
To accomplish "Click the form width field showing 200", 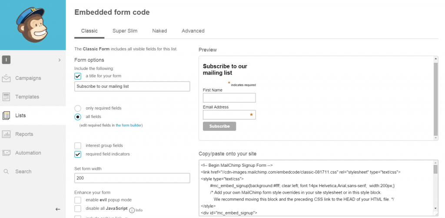I will (x=132, y=178).
